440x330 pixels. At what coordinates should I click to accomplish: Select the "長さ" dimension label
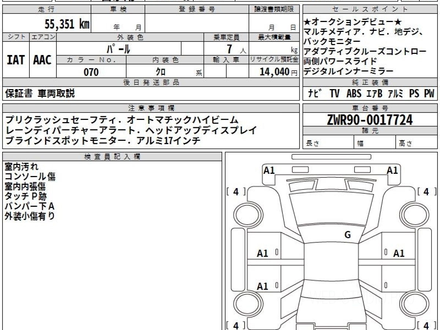(313, 144)
